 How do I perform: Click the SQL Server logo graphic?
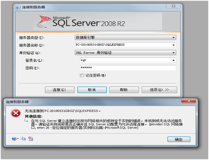[44, 21]
